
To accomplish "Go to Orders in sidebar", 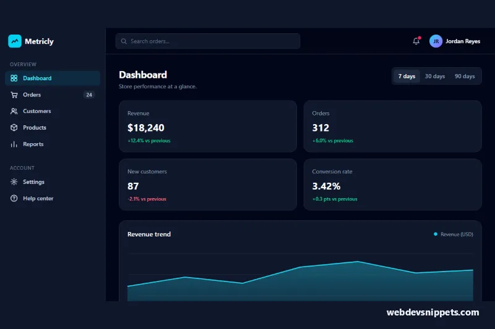I will click(x=53, y=95).
